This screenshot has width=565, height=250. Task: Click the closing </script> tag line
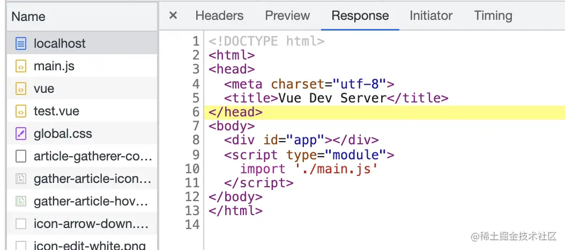(259, 183)
